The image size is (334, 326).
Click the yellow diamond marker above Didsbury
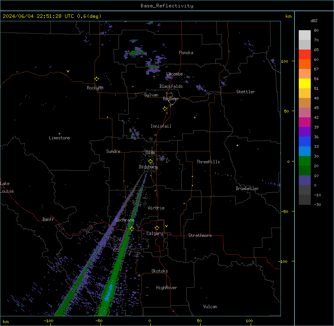pos(151,161)
